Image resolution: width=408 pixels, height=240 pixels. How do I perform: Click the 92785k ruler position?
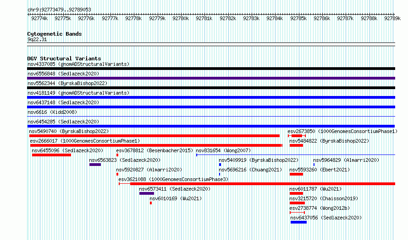(x=298, y=18)
